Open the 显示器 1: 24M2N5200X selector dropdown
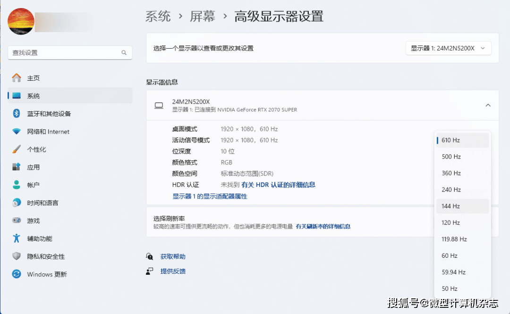510x314 pixels. tap(448, 48)
